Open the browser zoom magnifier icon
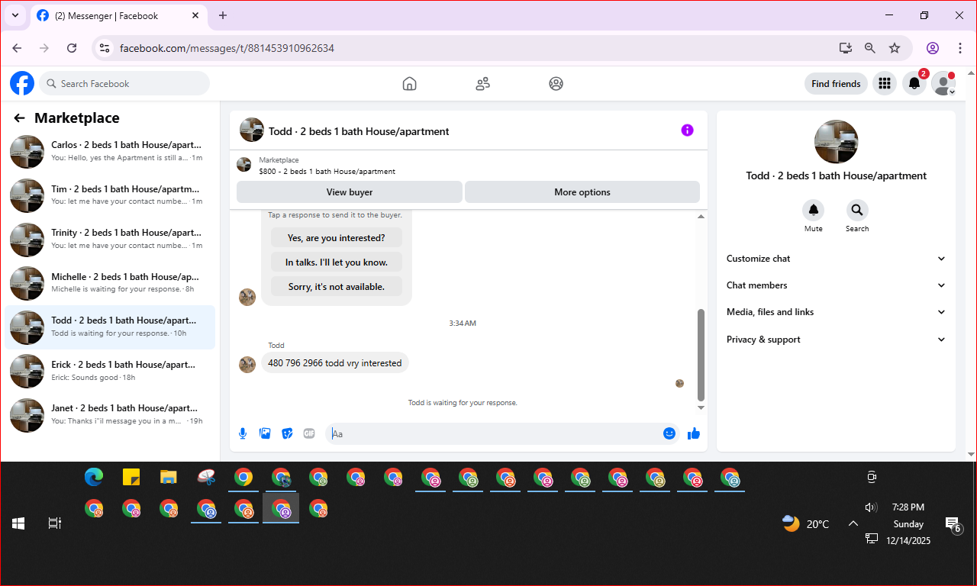 pos(870,48)
